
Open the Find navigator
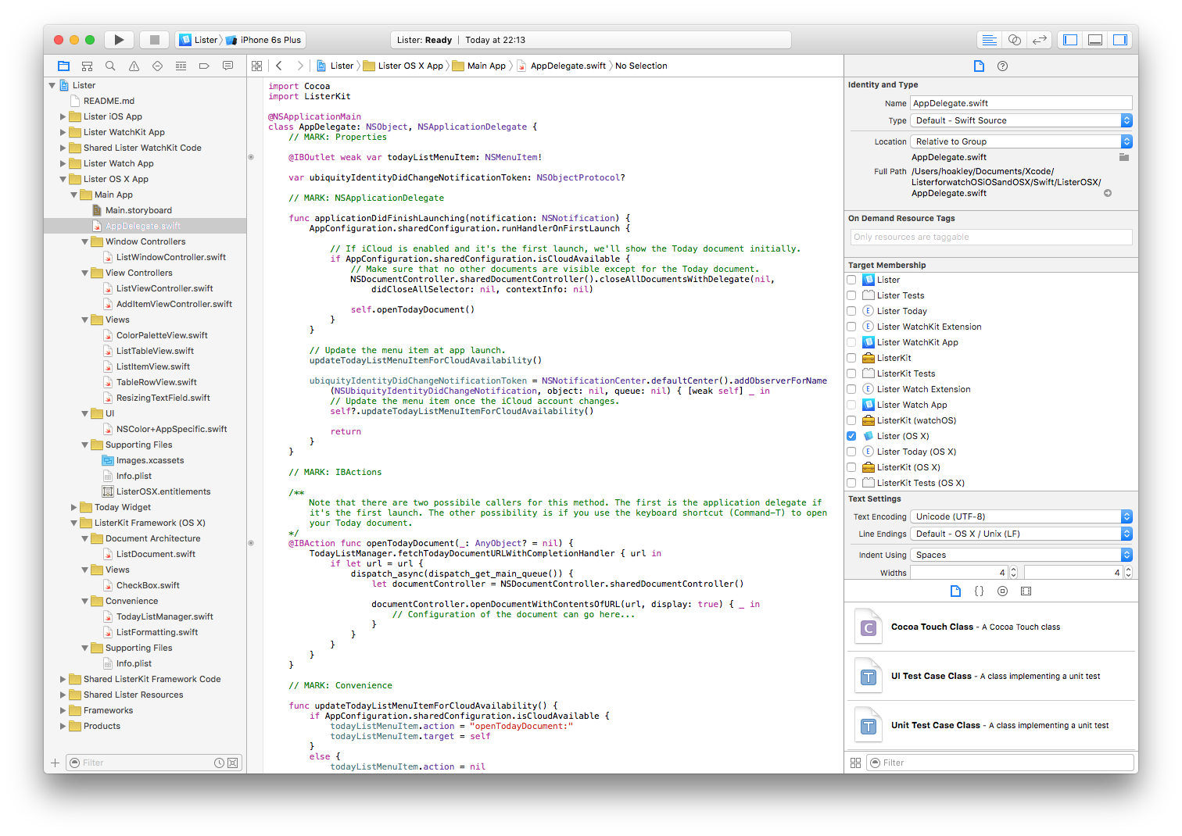tap(110, 66)
